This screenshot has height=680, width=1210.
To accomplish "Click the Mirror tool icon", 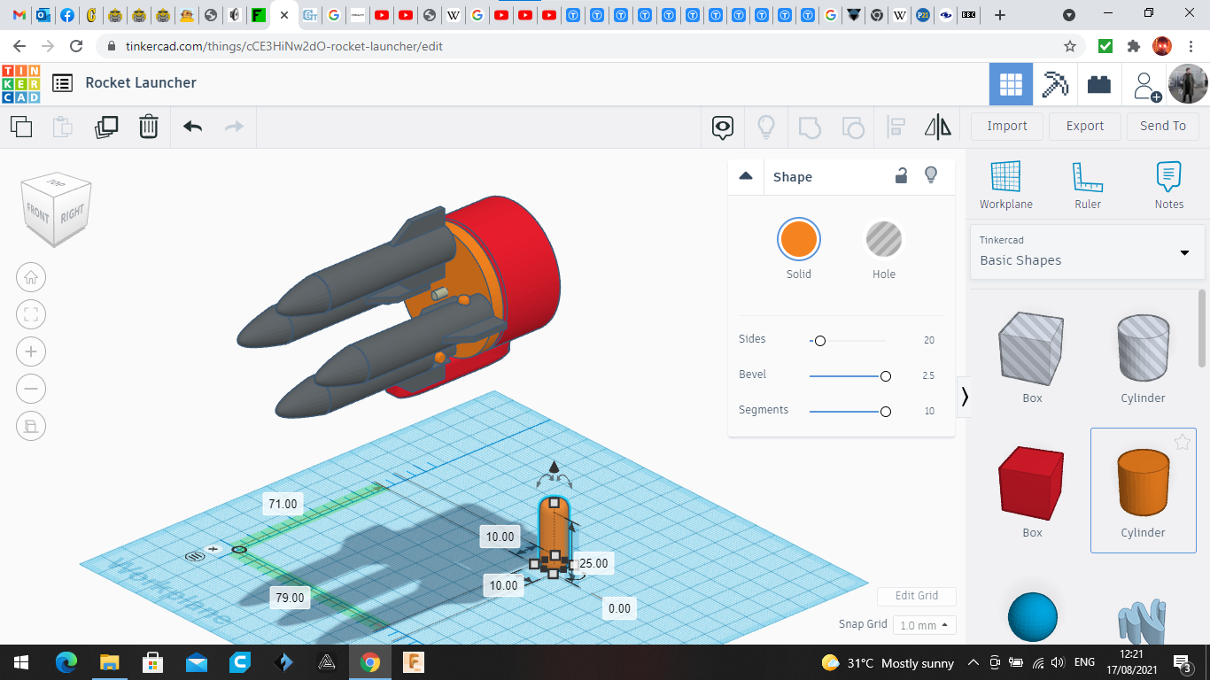I will tap(938, 127).
